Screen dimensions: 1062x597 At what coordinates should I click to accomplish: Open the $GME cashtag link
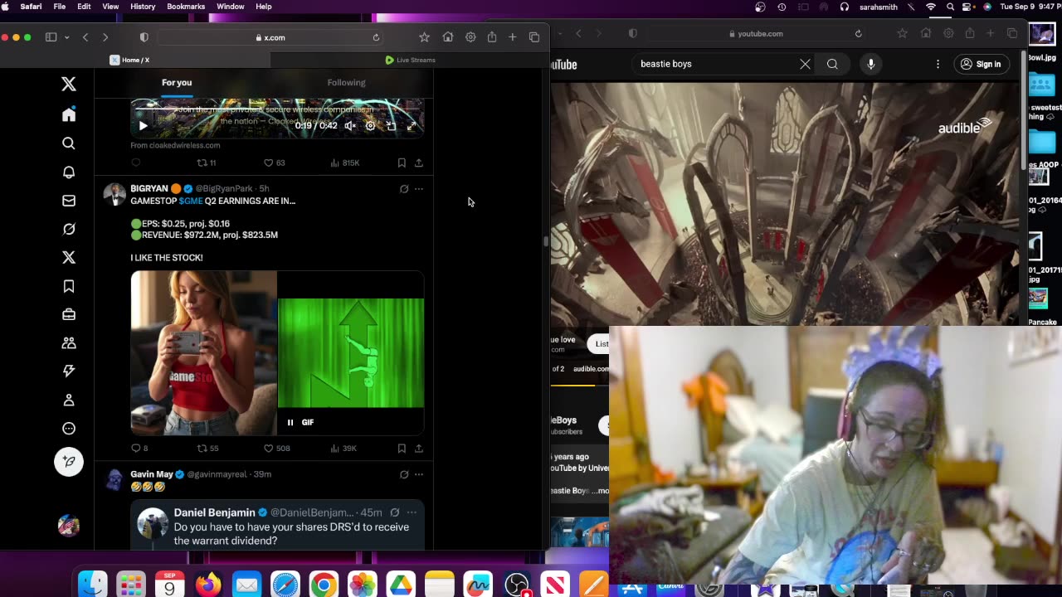pyautogui.click(x=191, y=201)
